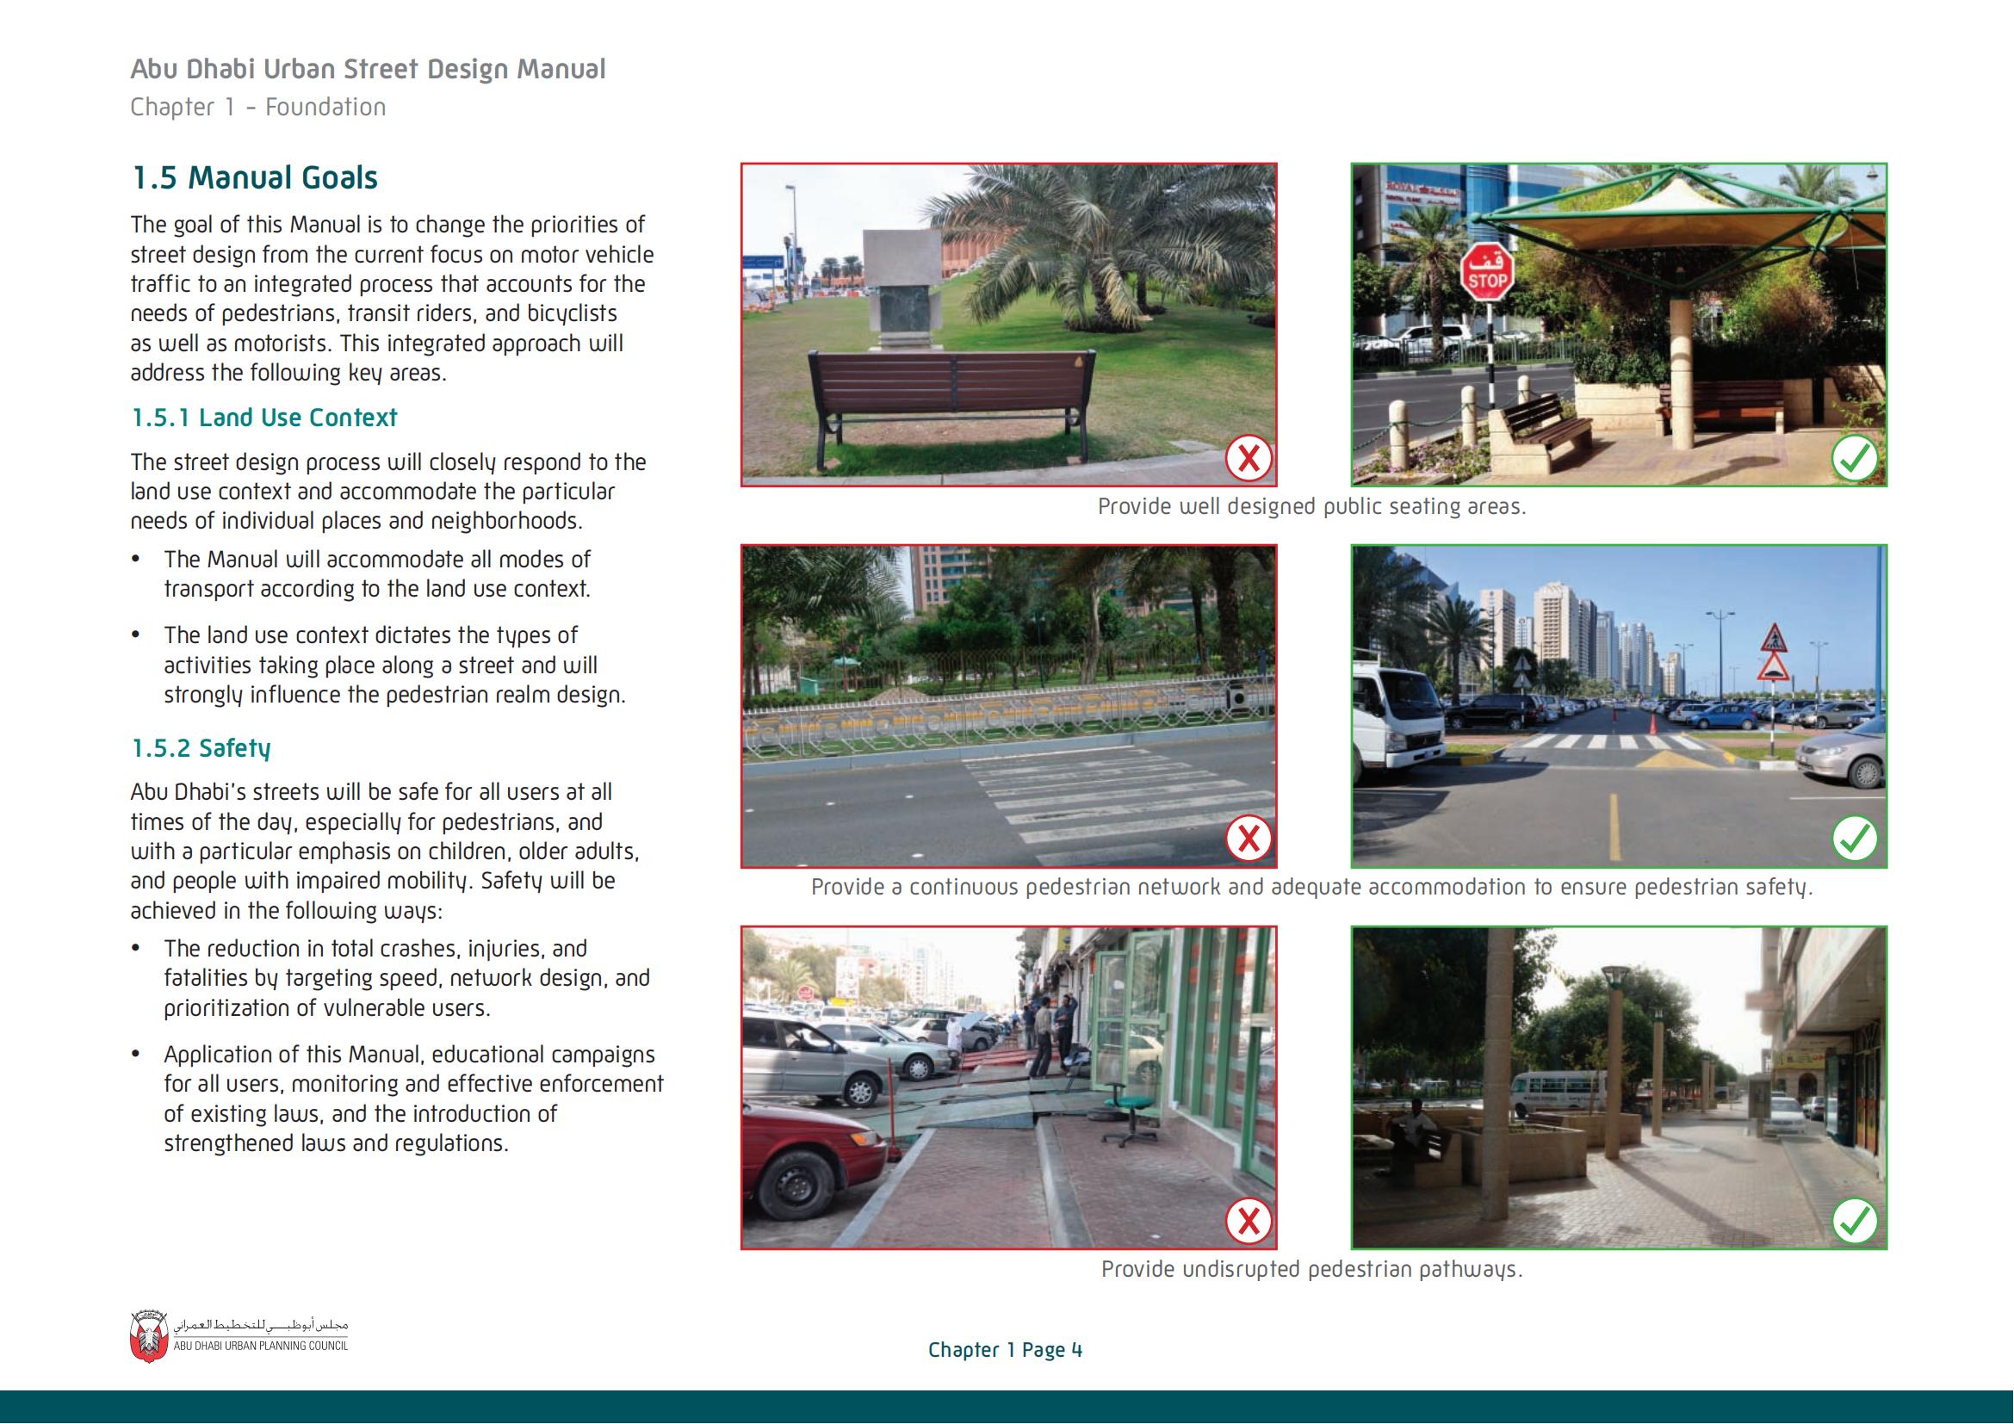Open the raised pedestrian crossing parking lot photo
This screenshot has height=1424, width=2014.
(x=1620, y=706)
